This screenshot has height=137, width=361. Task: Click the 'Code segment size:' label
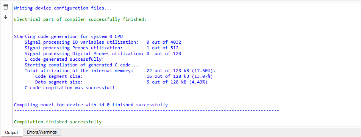(59, 76)
